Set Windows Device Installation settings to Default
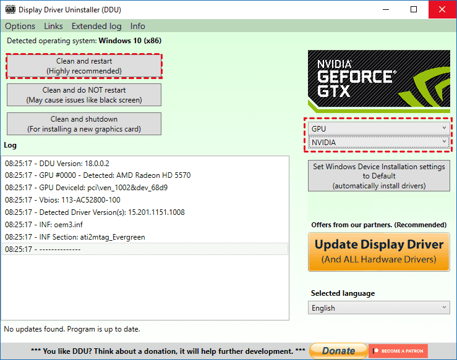The height and width of the screenshot is (360, 457). pos(379,176)
